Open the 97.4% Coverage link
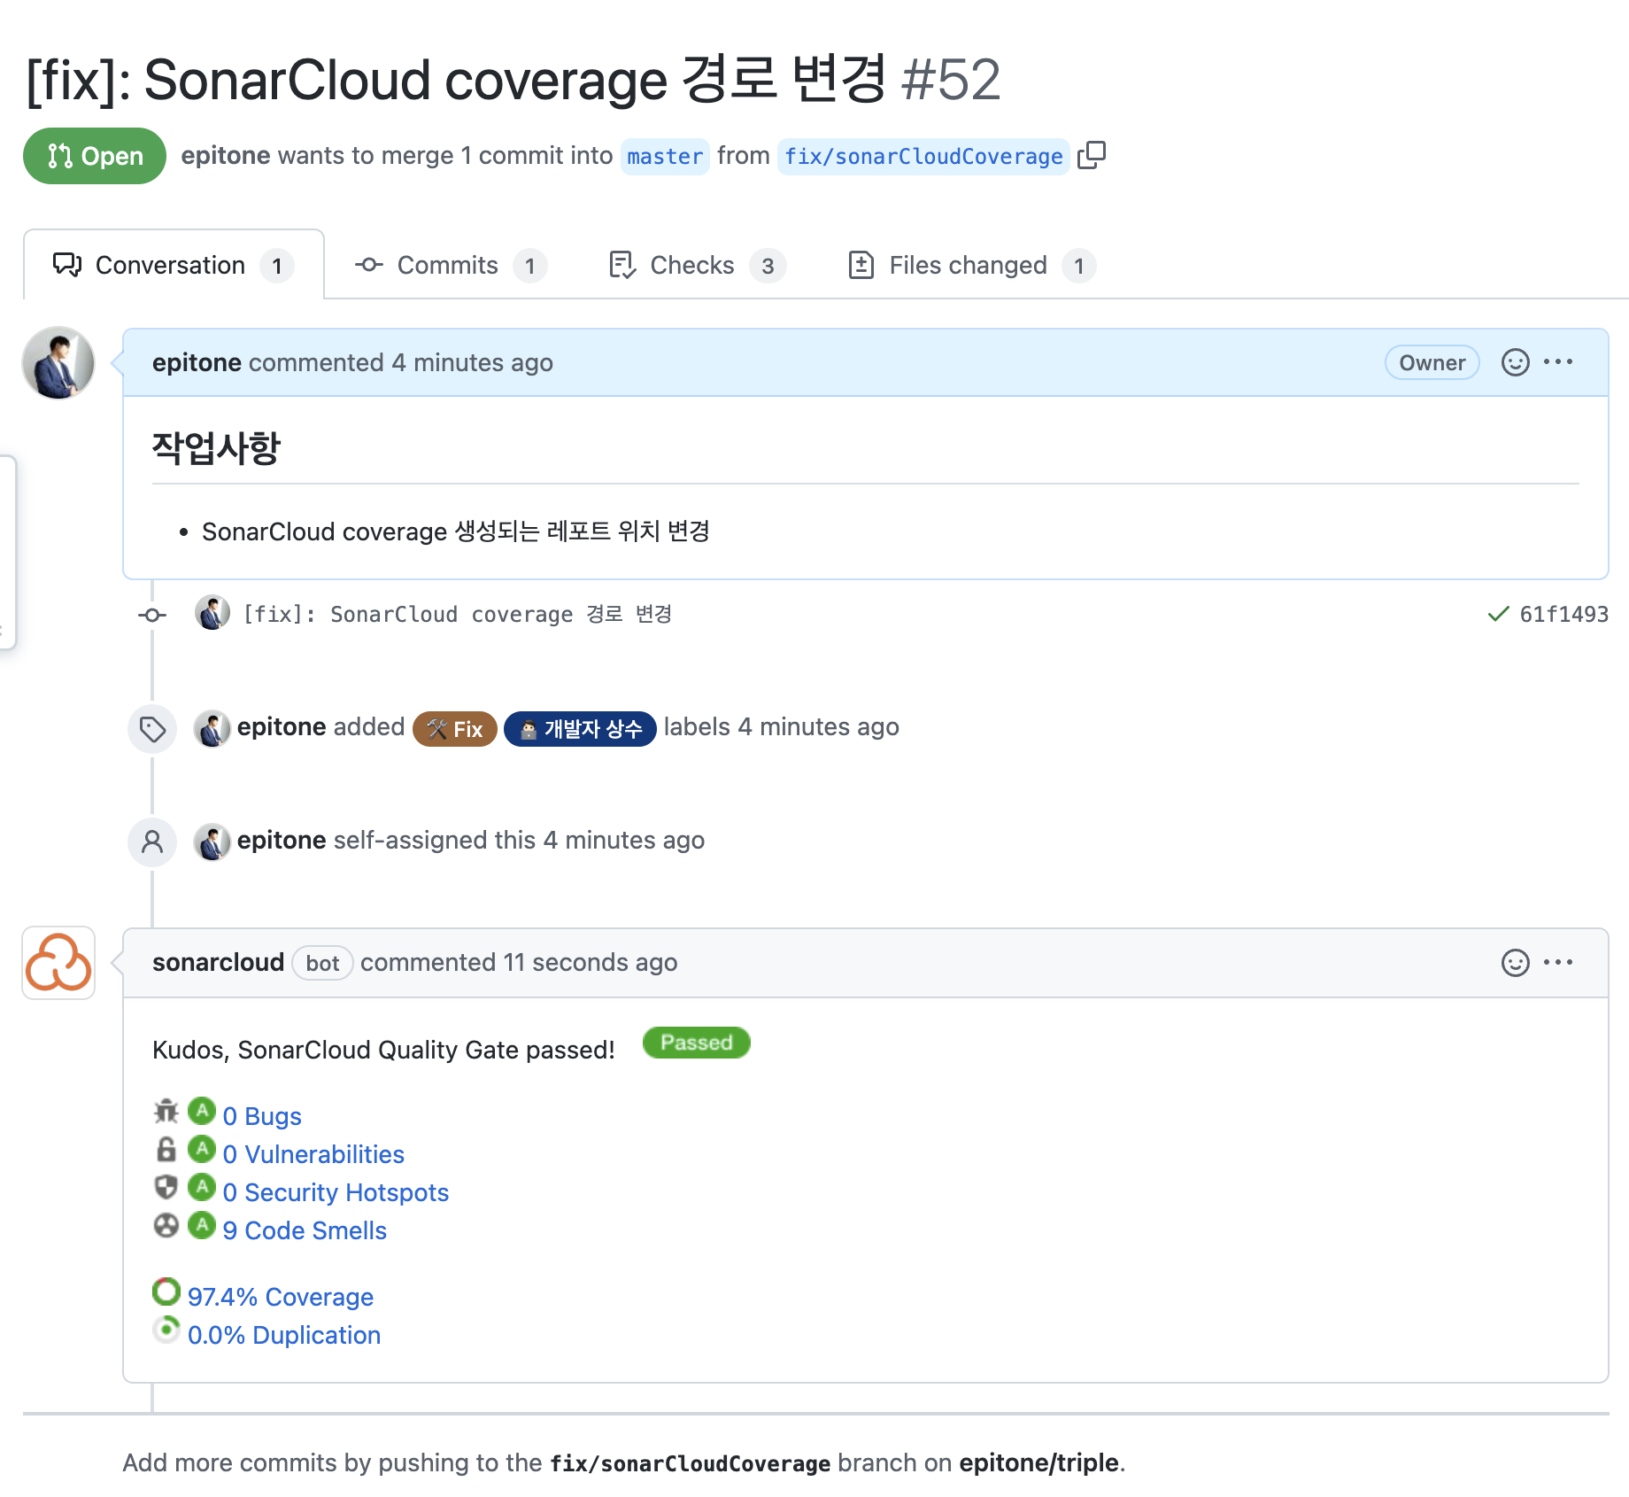This screenshot has height=1497, width=1629. point(281,1297)
